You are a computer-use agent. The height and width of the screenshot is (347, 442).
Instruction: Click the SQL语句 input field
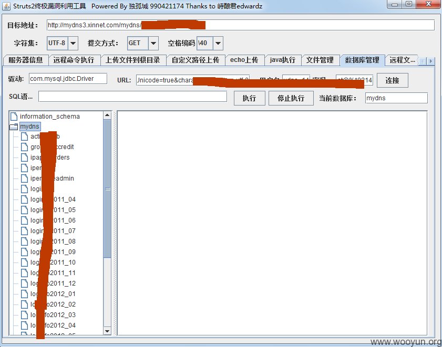click(132, 96)
